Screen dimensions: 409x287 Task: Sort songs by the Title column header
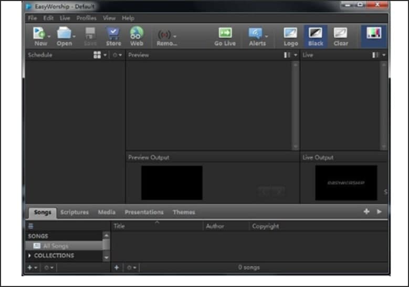[x=120, y=226]
